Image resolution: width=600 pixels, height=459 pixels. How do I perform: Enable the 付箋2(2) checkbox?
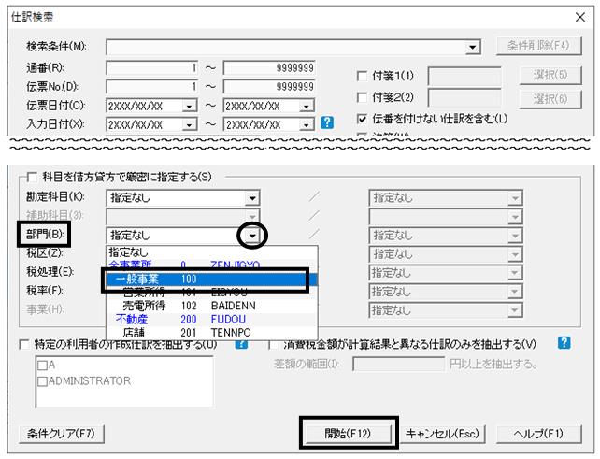365,98
